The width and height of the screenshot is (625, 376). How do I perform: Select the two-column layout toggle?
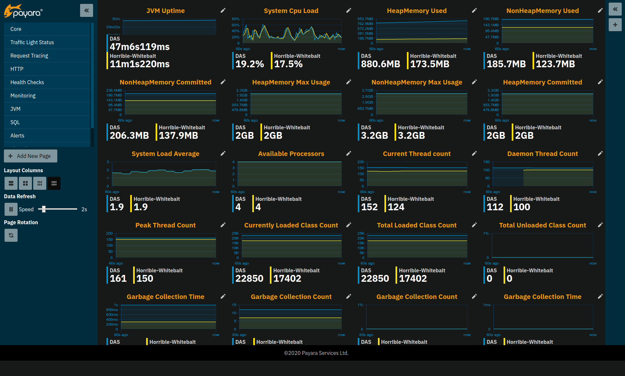point(25,183)
